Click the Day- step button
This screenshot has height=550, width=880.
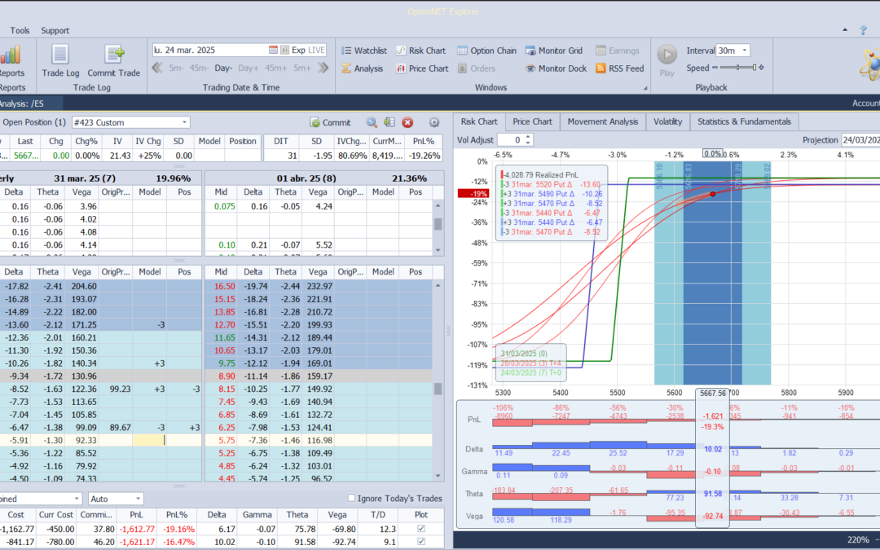(223, 68)
